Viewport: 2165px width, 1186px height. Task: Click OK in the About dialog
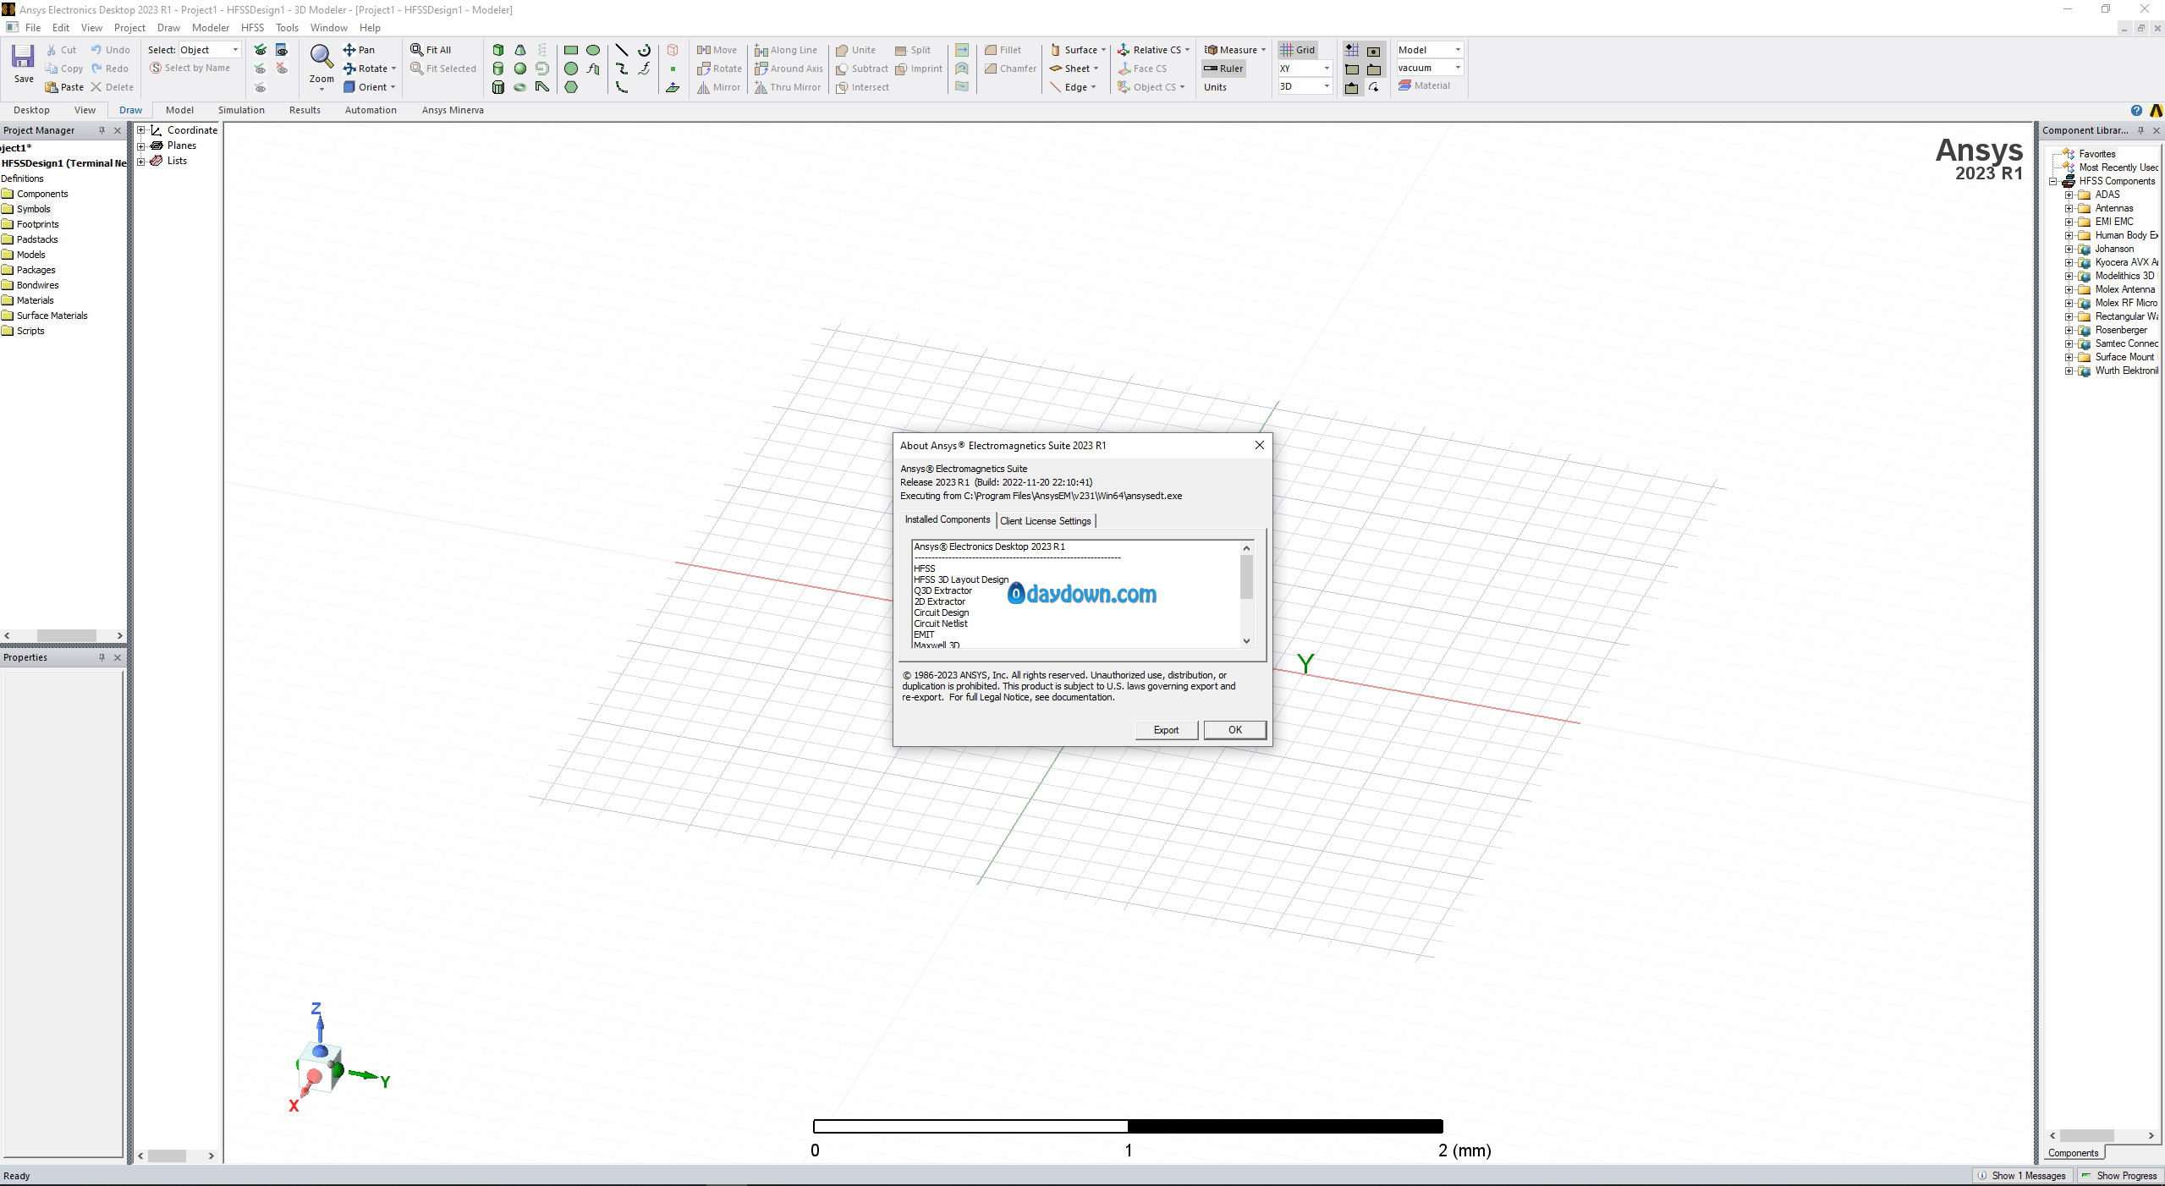pos(1234,730)
